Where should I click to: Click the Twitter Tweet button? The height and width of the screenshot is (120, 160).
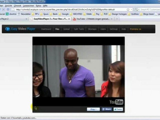tap(118, 109)
